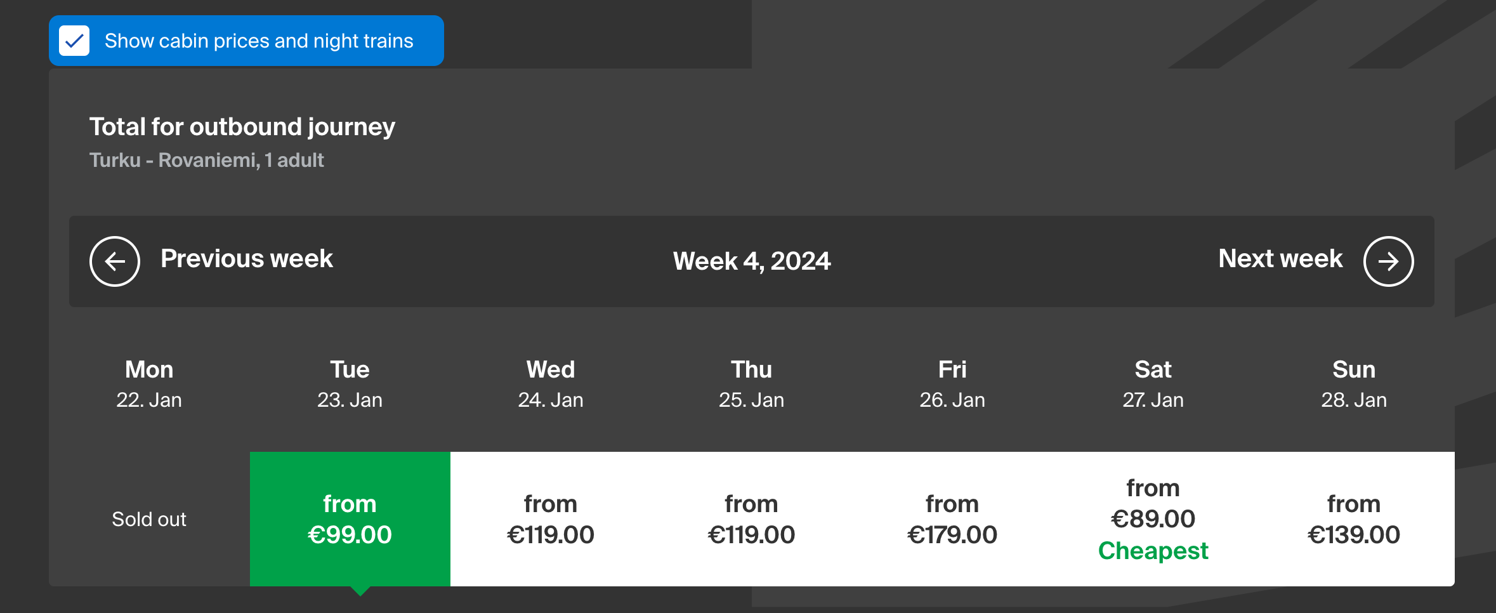1496x613 pixels.
Task: Click the Sun 28. Jan day header
Action: pos(1353,383)
